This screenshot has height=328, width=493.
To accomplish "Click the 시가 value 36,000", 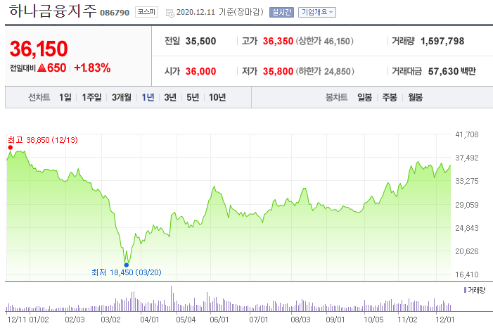I will point(200,72).
